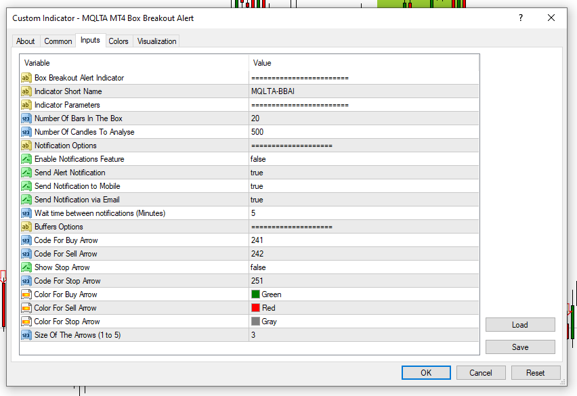Click the integer icon beside Code For Sell Arrow

pos(26,254)
